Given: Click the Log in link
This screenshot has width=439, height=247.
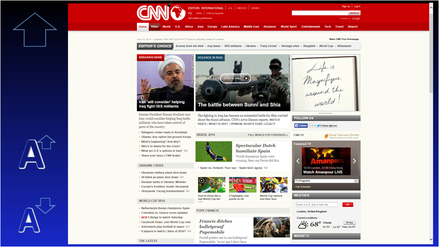Looking at the screenshot, I should click(357, 6).
